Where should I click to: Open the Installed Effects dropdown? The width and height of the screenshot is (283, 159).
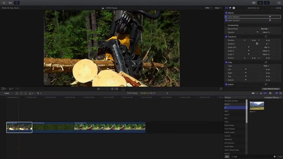click(x=272, y=98)
